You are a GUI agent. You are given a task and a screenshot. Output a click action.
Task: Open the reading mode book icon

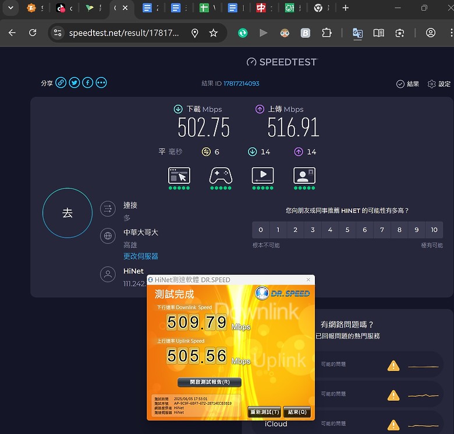click(379, 33)
